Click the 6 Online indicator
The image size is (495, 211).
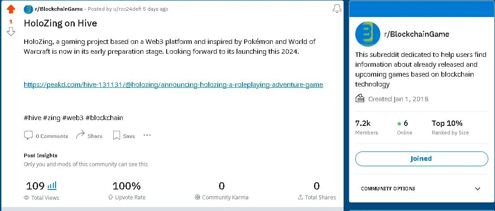click(405, 127)
